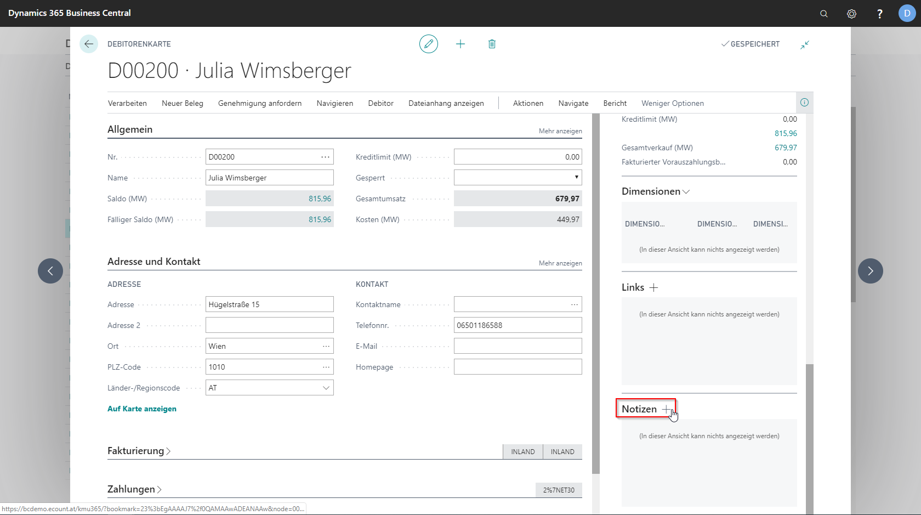Open the Navigieren menu

pyautogui.click(x=335, y=103)
